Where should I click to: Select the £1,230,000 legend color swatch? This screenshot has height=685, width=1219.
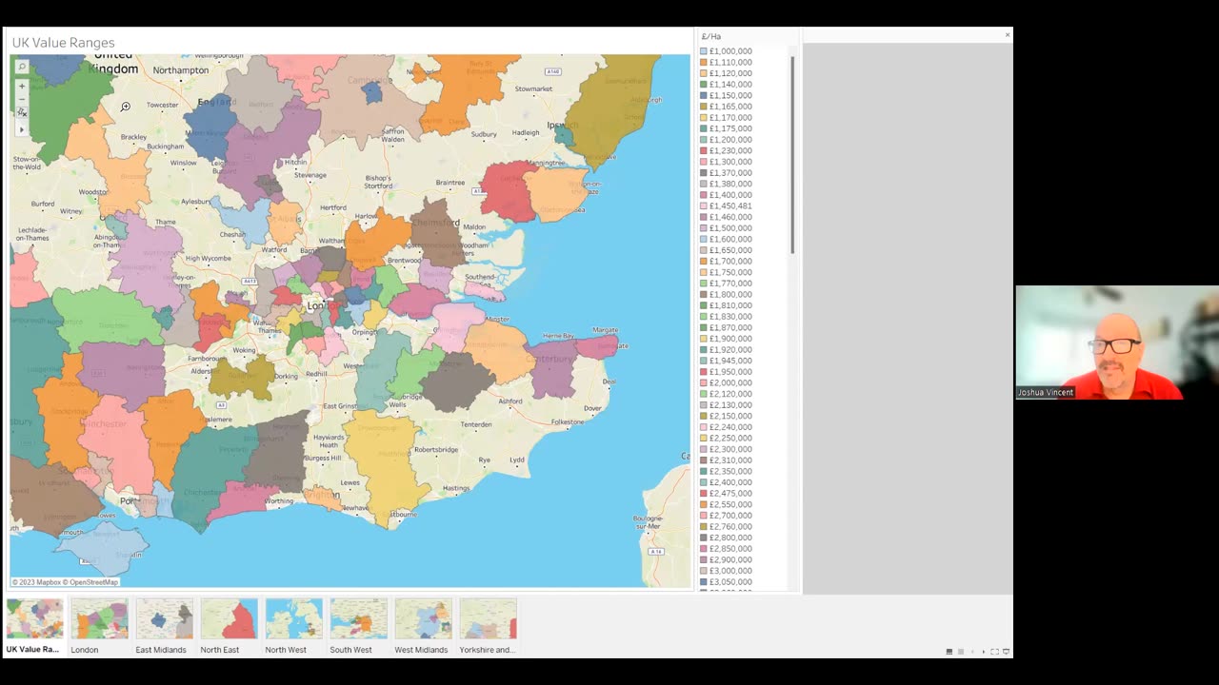[x=704, y=150]
